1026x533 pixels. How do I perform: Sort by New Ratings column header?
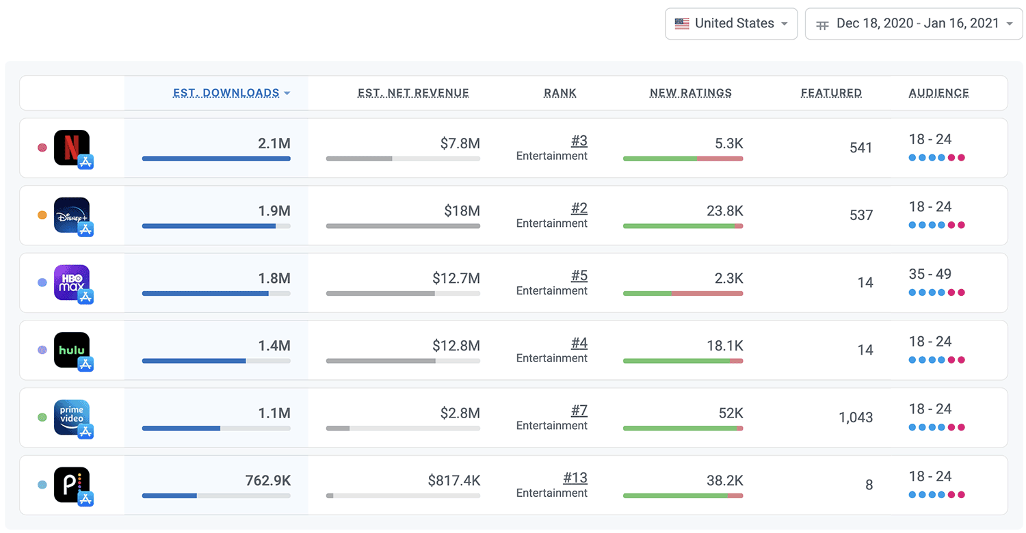click(690, 93)
